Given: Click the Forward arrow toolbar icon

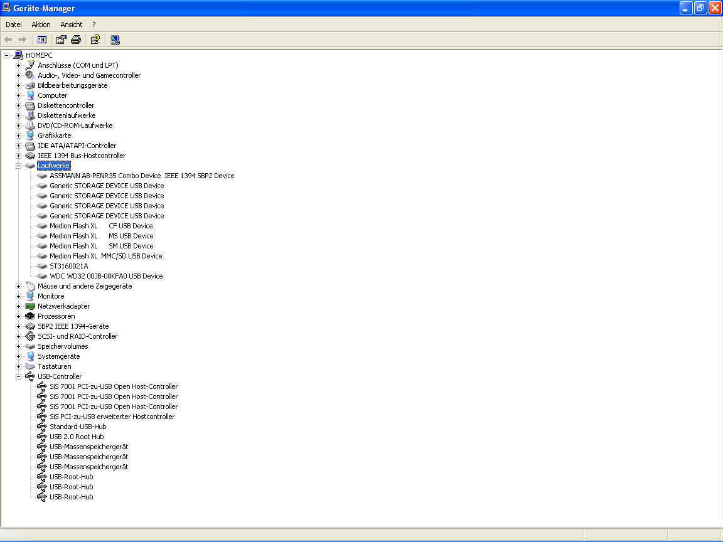Looking at the screenshot, I should pos(23,40).
